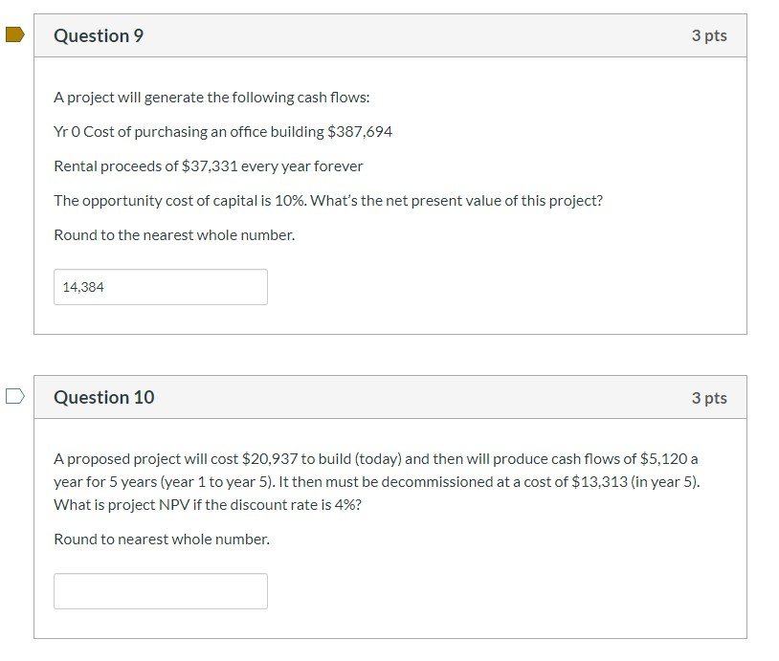Image resolution: width=779 pixels, height=661 pixels.
Task: Click the $5,120 cash flow amount
Action: (x=664, y=459)
